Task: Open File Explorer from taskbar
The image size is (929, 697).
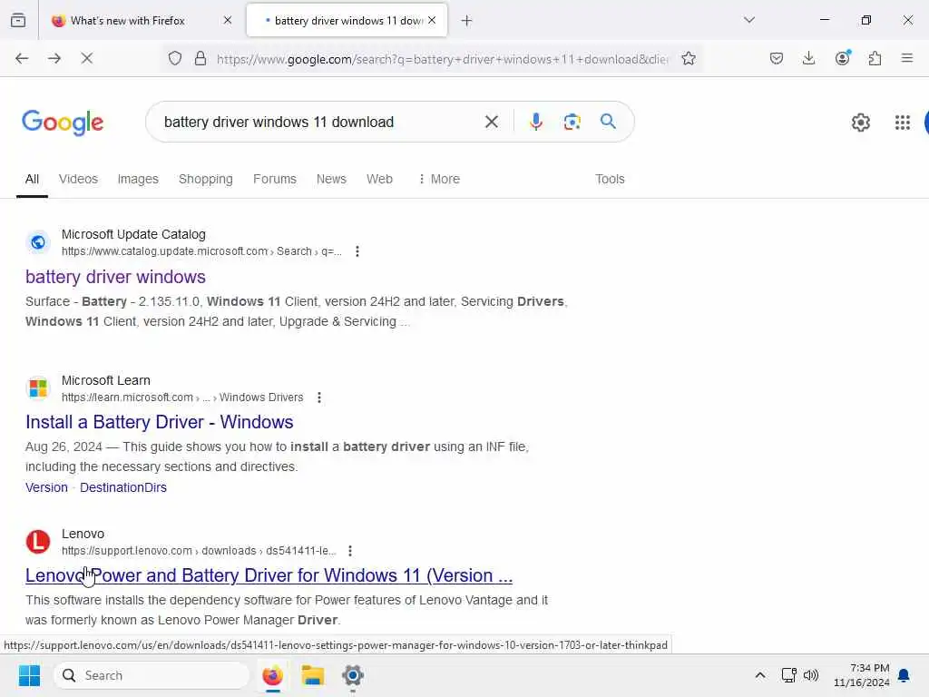Action: [313, 675]
